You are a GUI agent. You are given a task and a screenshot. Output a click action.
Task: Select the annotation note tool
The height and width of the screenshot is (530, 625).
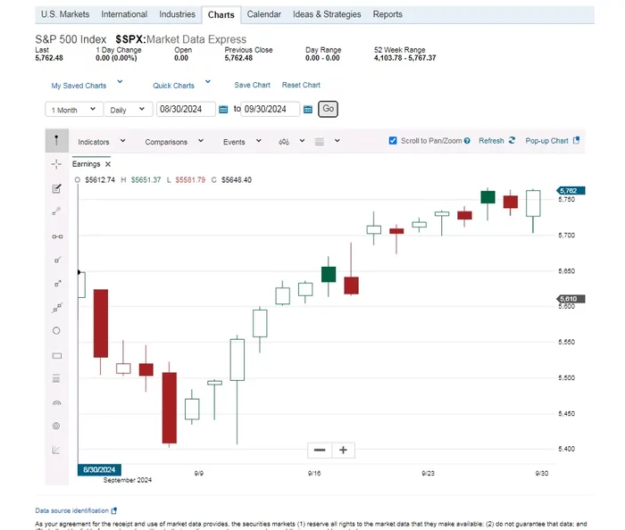coord(56,188)
